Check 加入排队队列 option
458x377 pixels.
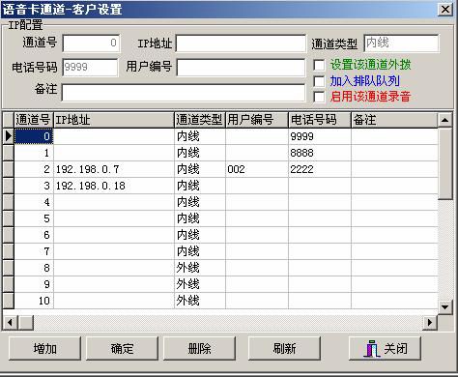[x=319, y=81]
